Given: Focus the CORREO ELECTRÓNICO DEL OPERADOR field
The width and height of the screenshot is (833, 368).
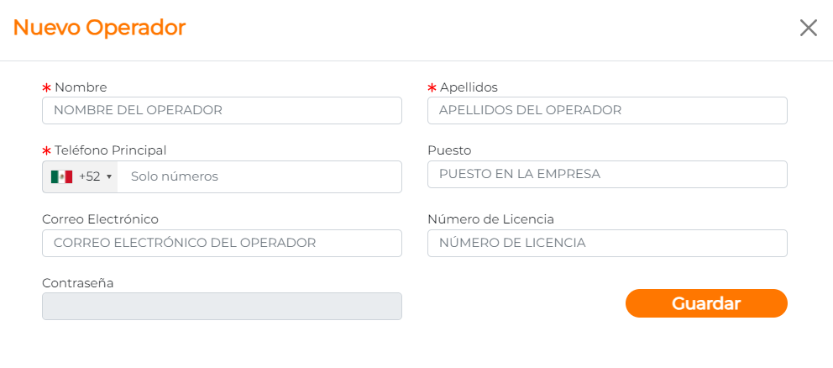Looking at the screenshot, I should pyautogui.click(x=222, y=243).
